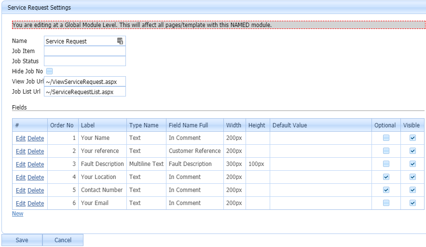This screenshot has width=426, height=247.
Task: Uncheck Optional for the Your Location row
Action: (x=386, y=177)
